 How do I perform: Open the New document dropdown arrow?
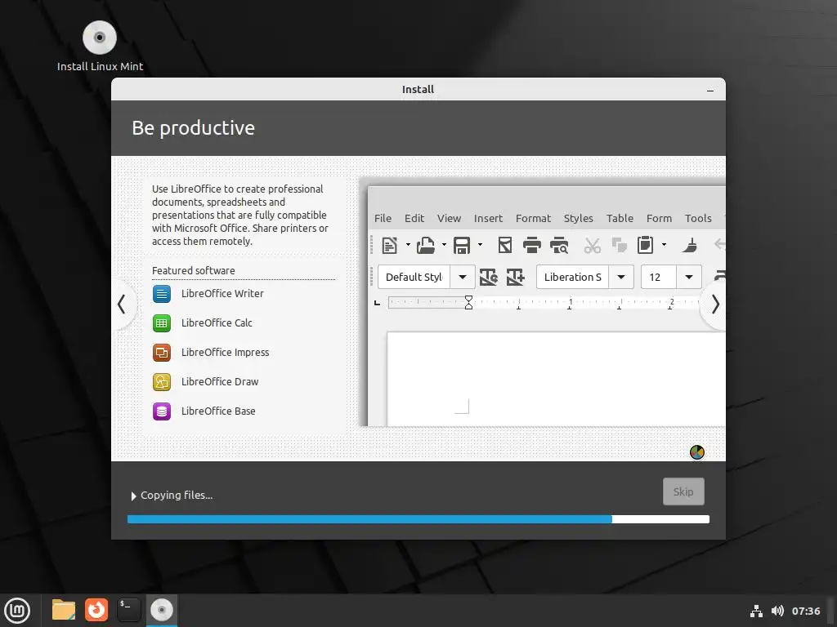coord(408,245)
